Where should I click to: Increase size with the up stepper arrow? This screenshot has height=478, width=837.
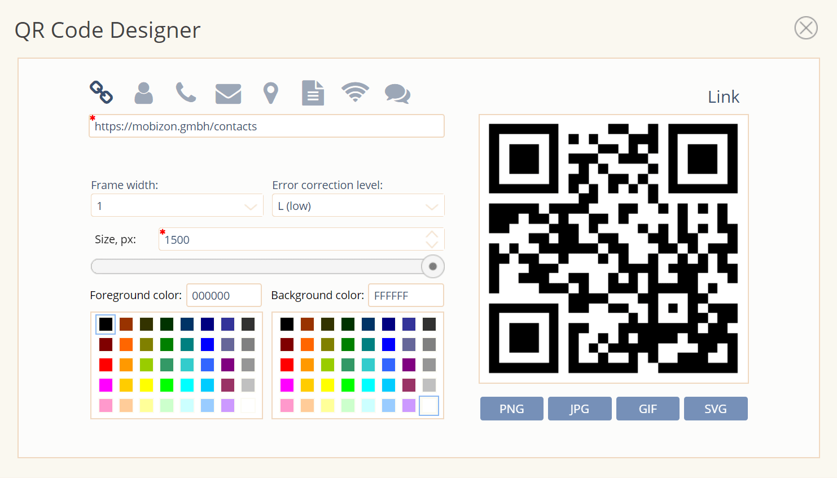(432, 234)
